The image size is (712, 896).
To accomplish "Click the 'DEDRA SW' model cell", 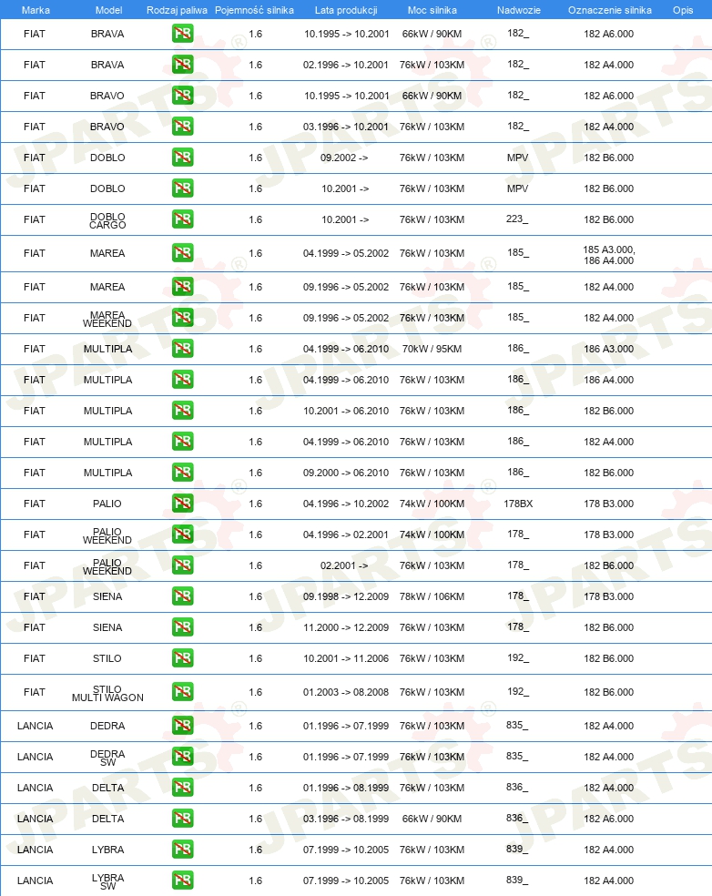I will [x=107, y=758].
